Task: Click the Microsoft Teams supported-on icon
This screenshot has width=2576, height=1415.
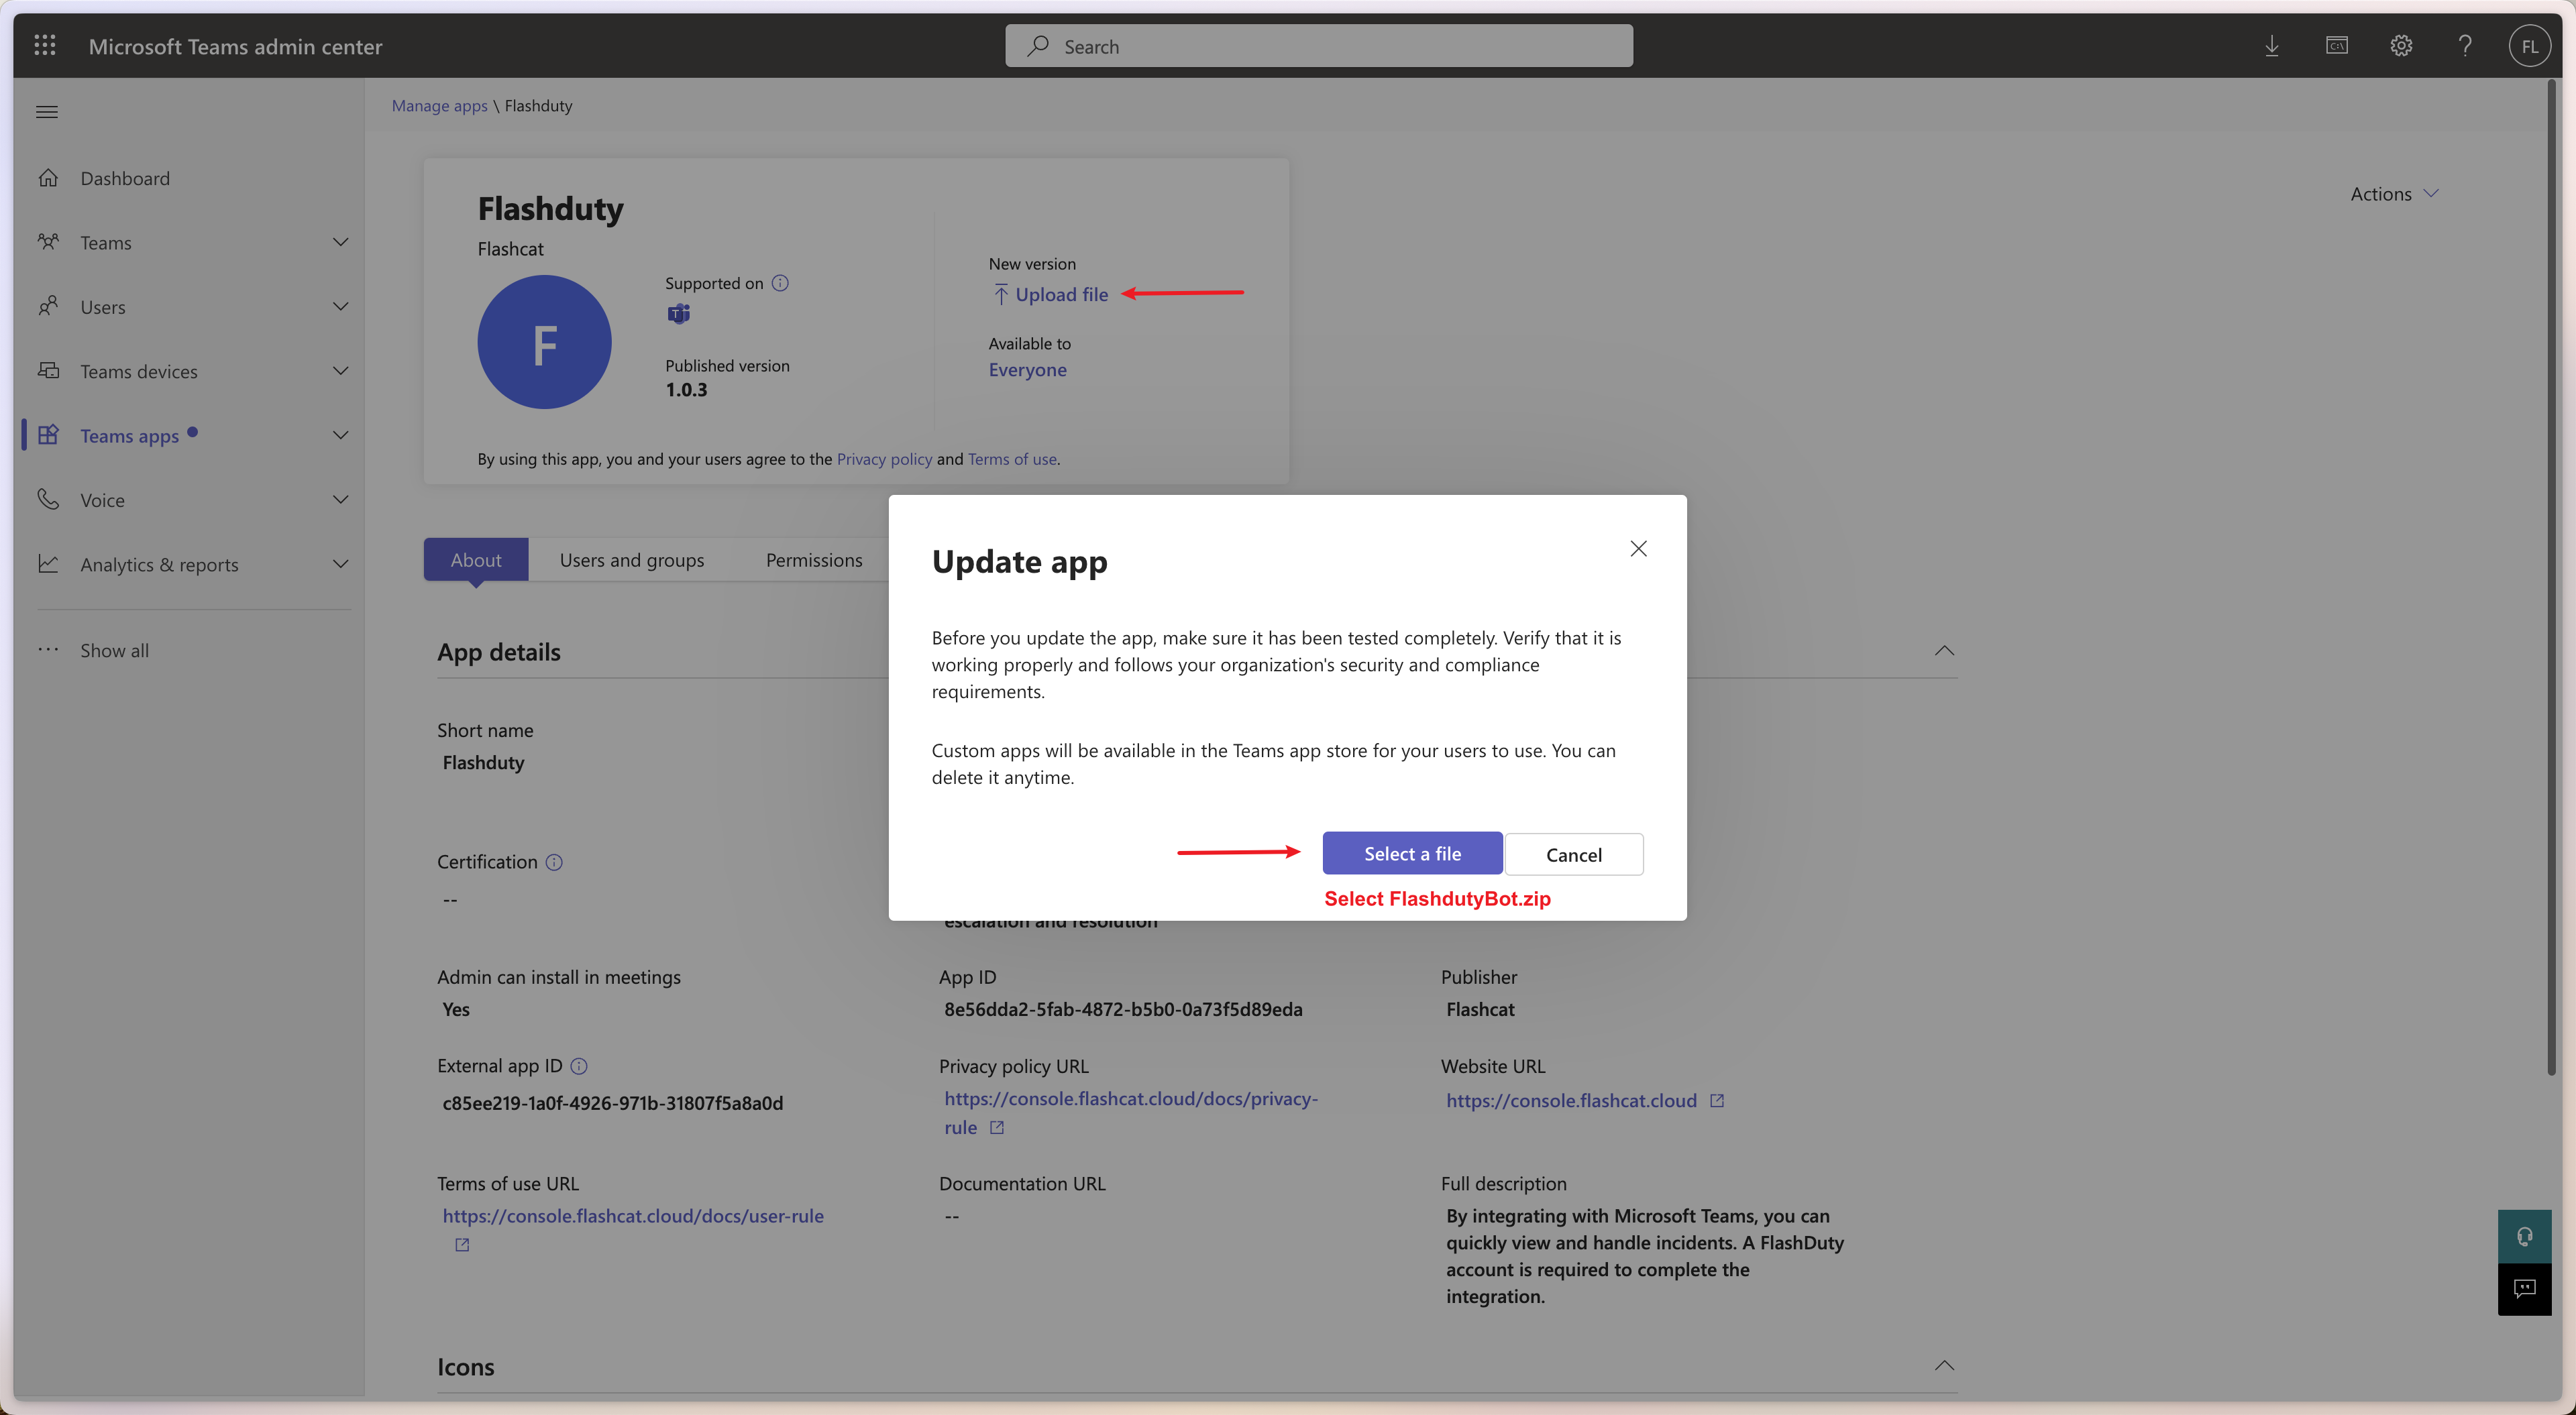Action: pyautogui.click(x=678, y=314)
